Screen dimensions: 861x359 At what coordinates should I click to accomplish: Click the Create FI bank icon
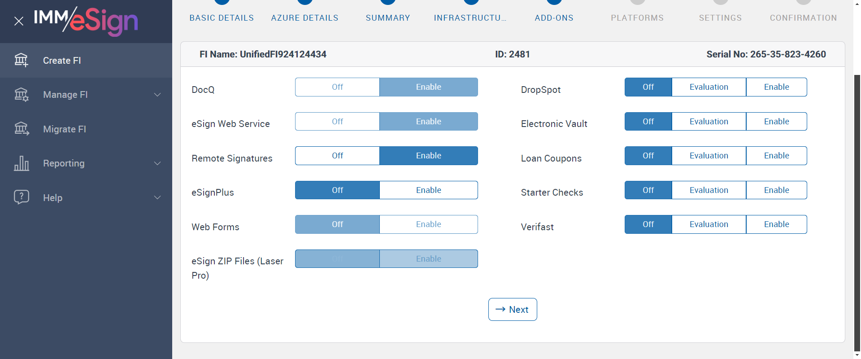pyautogui.click(x=21, y=60)
